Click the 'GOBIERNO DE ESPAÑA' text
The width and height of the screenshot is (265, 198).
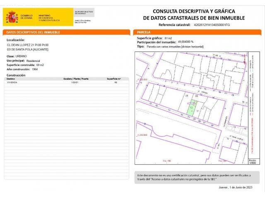(26, 16)
